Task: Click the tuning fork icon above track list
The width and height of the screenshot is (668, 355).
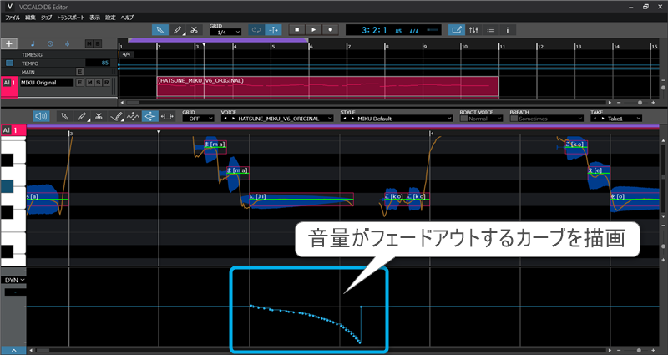Action: 68,43
